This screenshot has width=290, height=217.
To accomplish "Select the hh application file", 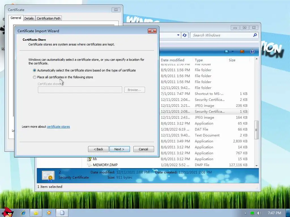I will tap(95, 159).
